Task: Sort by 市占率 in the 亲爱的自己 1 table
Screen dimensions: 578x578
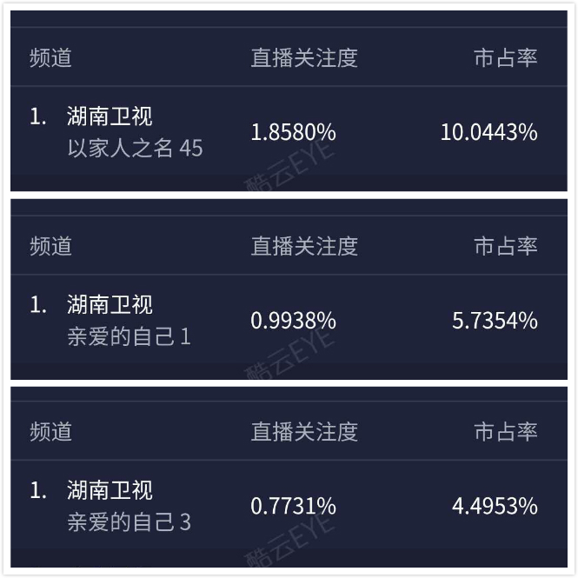Action: pos(505,246)
